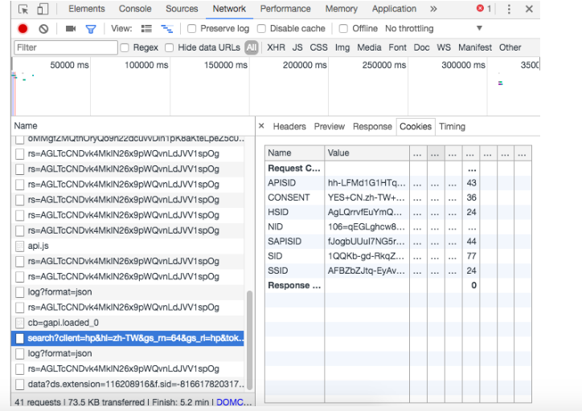582x411 pixels.
Task: Click the Filter text input field
Action: click(66, 47)
